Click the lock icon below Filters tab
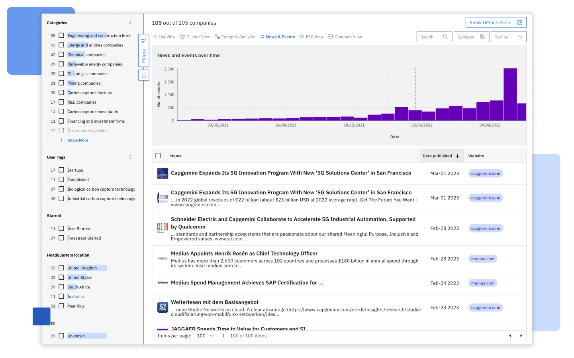Viewport: 574px width, 358px height. click(x=144, y=75)
